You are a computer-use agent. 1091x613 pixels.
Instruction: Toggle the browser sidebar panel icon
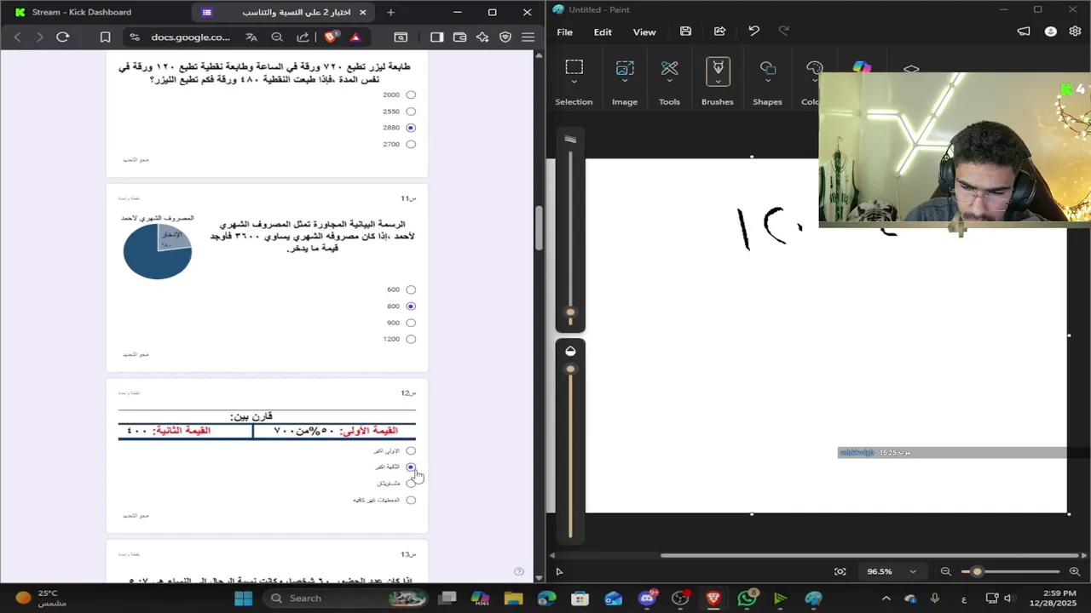[436, 37]
